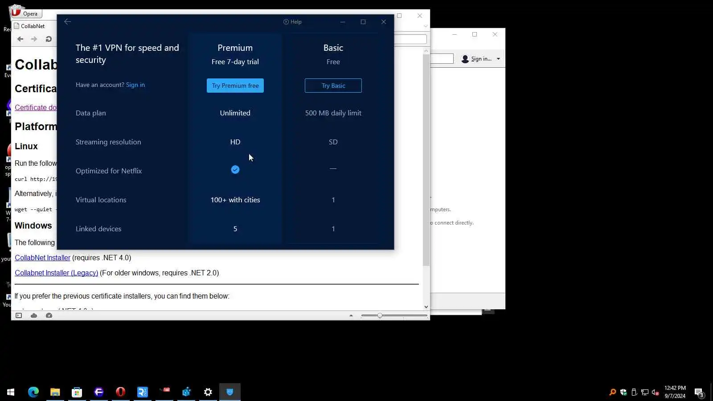Open network status in the system tray

coord(645,392)
